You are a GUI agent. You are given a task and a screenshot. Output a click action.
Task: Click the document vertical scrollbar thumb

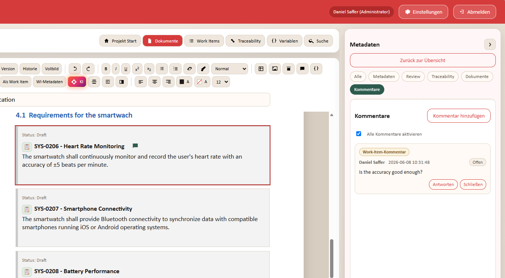pyautogui.click(x=331, y=258)
